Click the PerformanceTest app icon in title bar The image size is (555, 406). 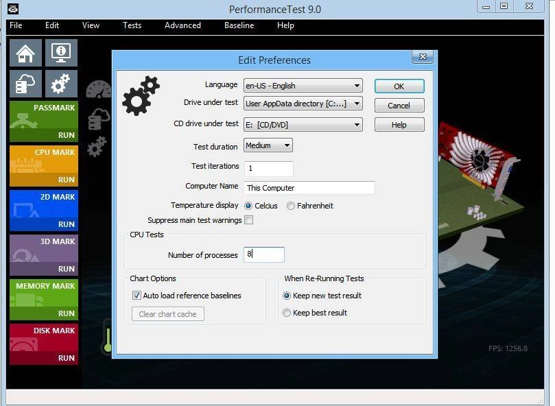[13, 9]
